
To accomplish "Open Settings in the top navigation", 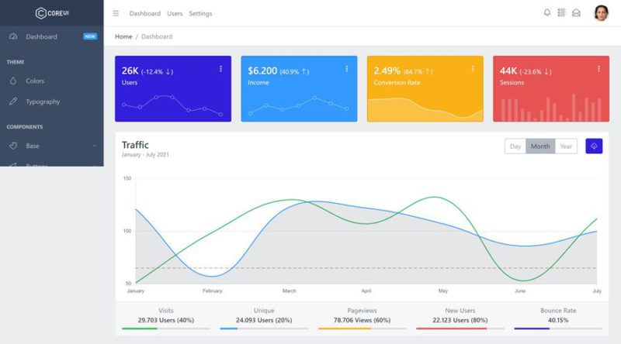I will [x=200, y=13].
